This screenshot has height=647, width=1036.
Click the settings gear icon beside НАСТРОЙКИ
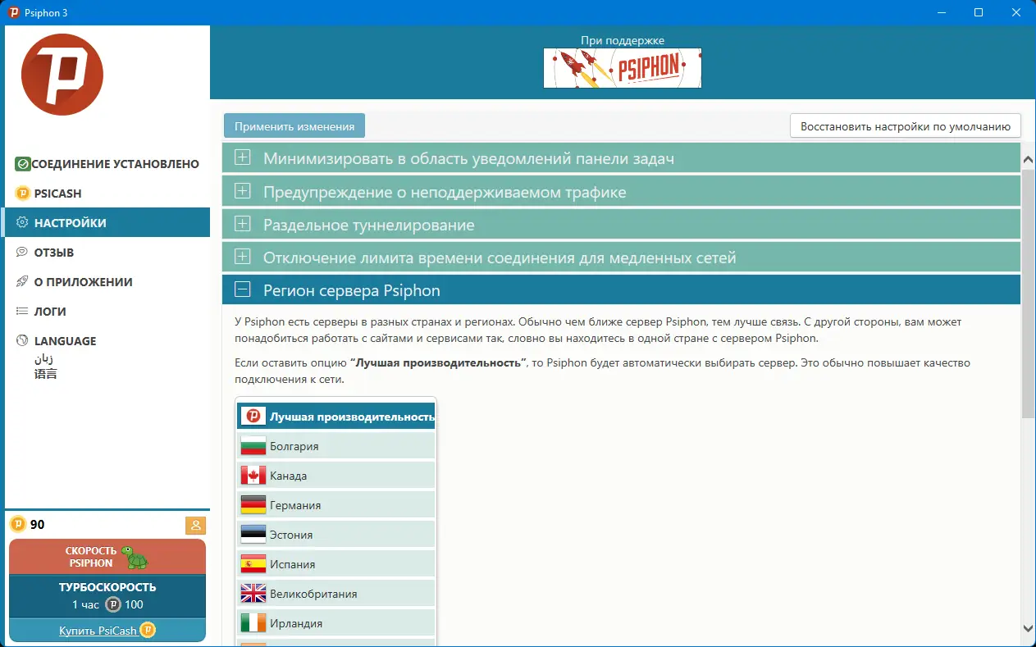click(x=23, y=223)
